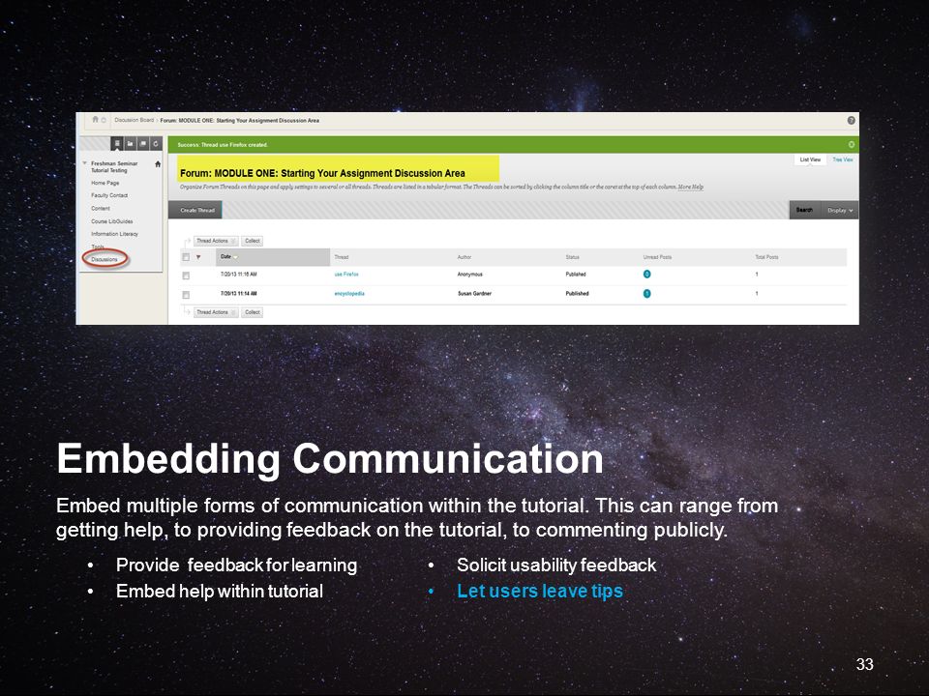Click the refresh icon beside breadcrumb home

[x=104, y=120]
